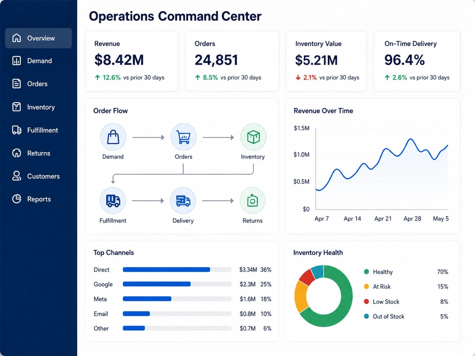Click the 96.4% on-time delivery value
This screenshot has height=356, width=475.
click(x=404, y=60)
